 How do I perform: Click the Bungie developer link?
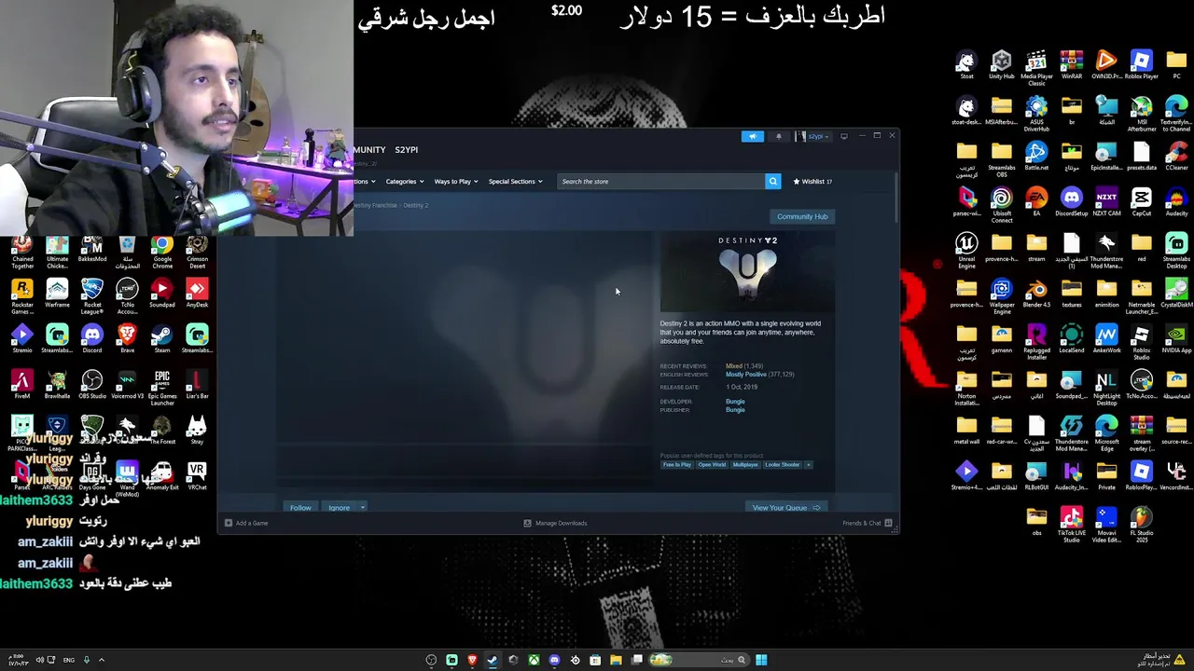click(x=735, y=402)
